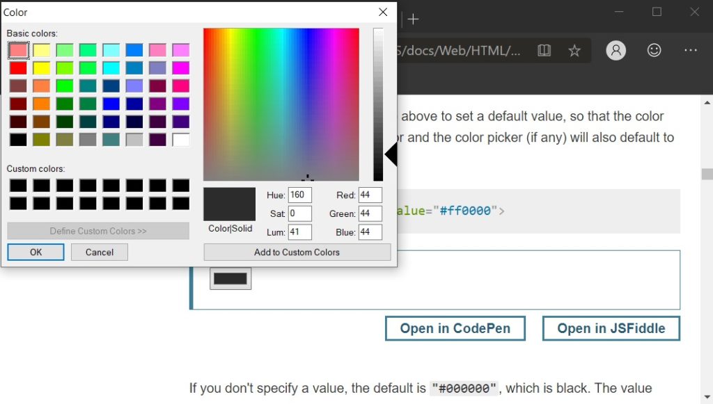Open the Settings and more menu
This screenshot has height=404, width=713.
coord(691,50)
